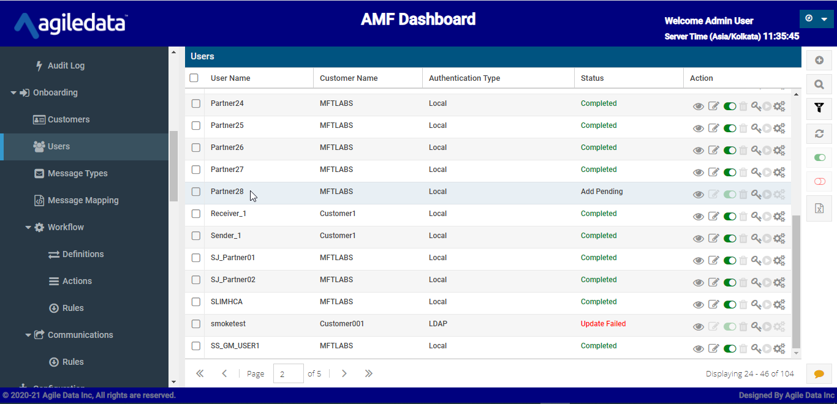Toggle the enable switch for Partner25
This screenshot has height=404, width=837.
pos(729,129)
